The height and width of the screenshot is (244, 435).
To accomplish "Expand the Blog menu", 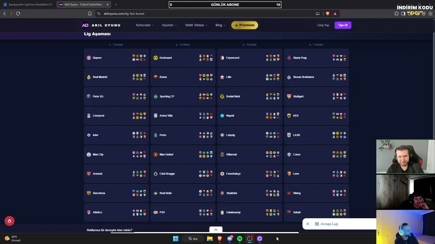I will click(x=220, y=25).
